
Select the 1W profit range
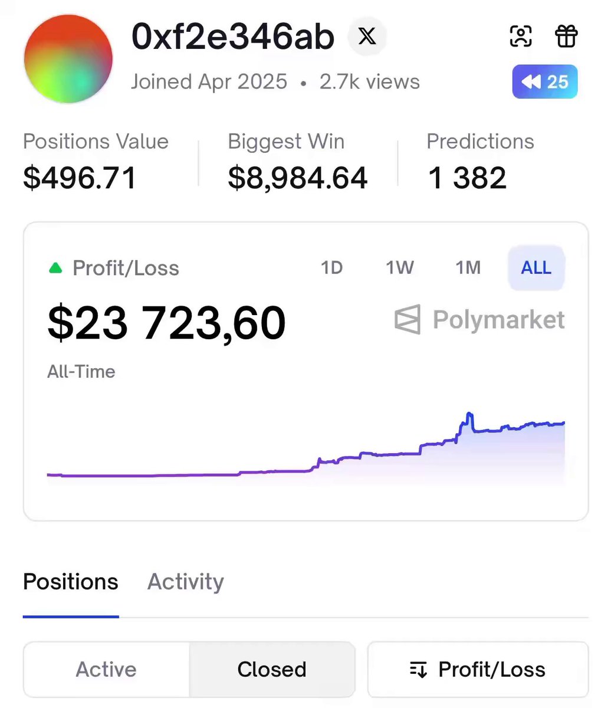point(400,268)
